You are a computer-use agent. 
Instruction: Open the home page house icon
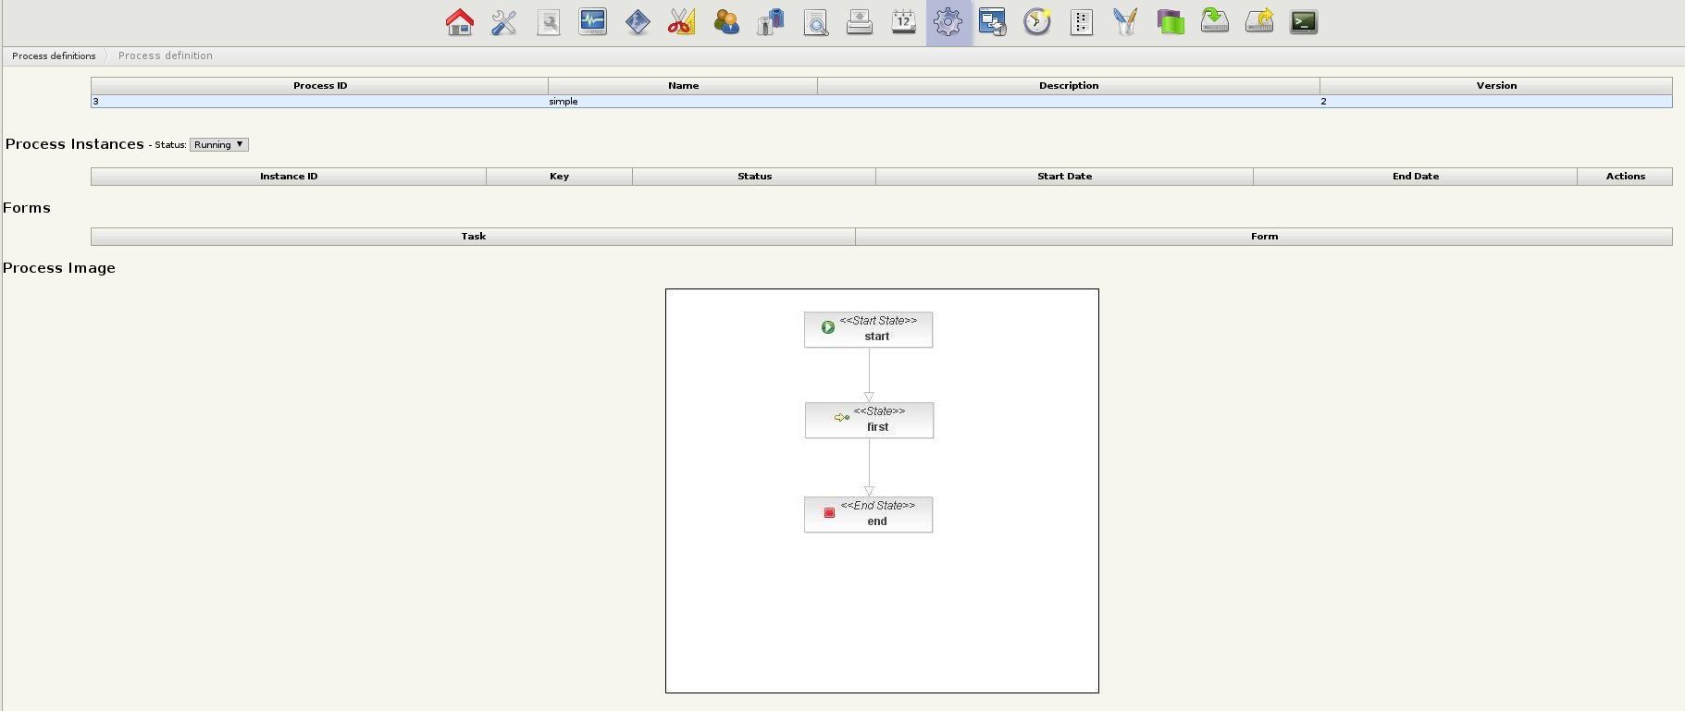tap(460, 22)
